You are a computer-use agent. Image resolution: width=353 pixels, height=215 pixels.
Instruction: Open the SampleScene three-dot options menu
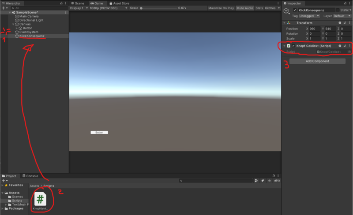pos(66,12)
